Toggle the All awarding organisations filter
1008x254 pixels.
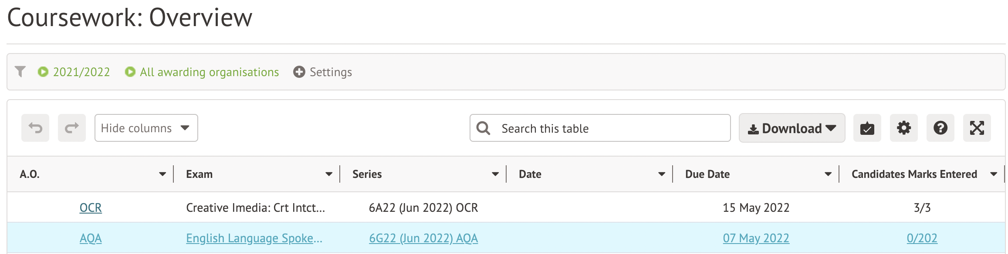click(x=202, y=72)
